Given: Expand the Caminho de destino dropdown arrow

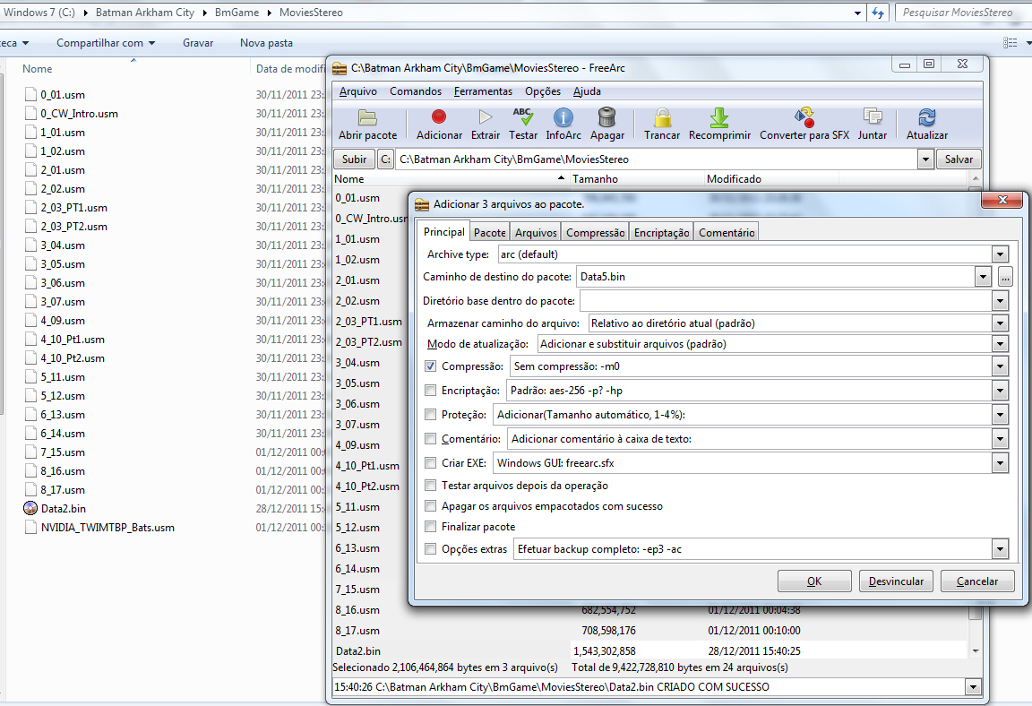Looking at the screenshot, I should click(x=983, y=277).
